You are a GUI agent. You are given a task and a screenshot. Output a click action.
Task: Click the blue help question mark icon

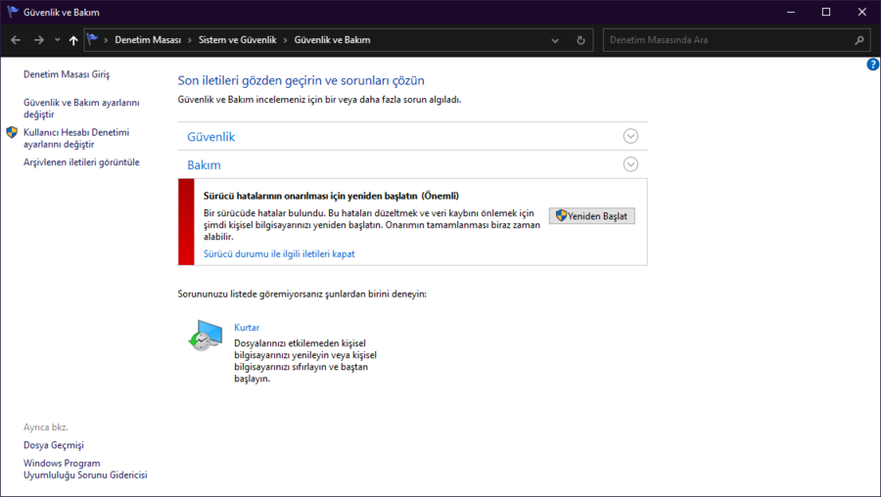point(872,65)
